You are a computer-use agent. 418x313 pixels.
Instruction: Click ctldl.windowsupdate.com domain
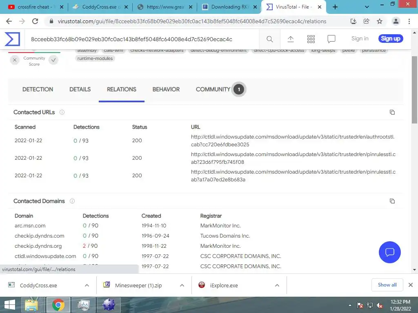(x=45, y=256)
